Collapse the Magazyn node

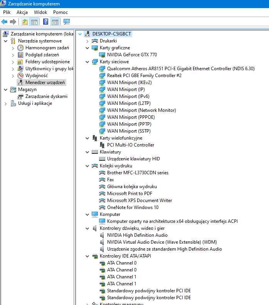(6, 89)
